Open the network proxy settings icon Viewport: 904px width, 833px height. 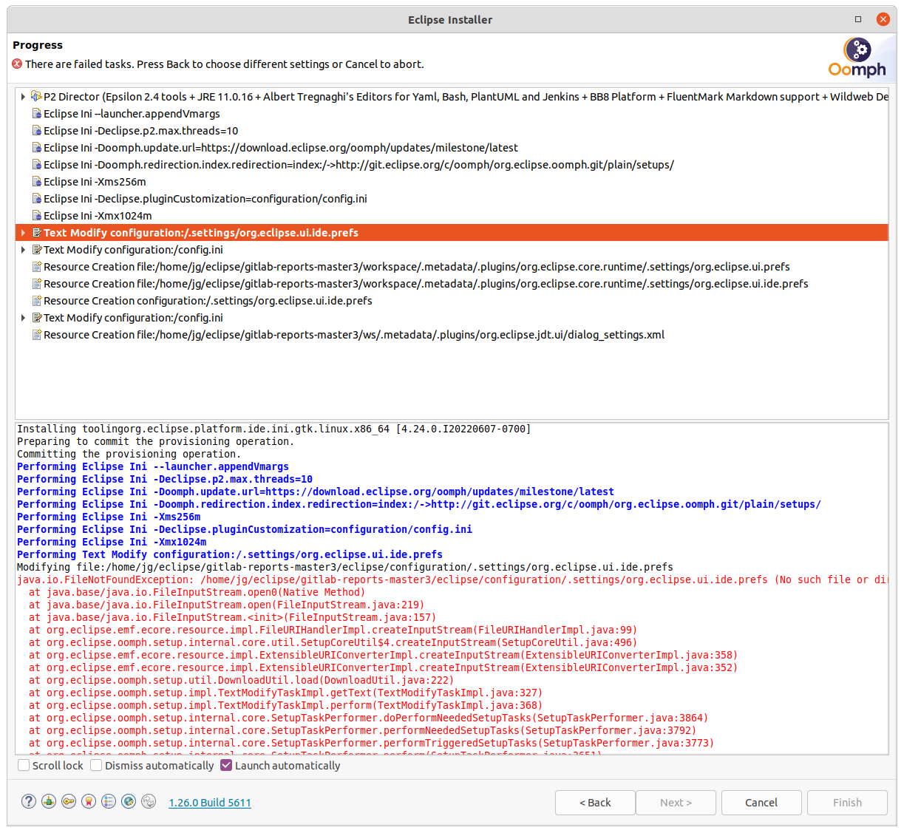coord(49,801)
